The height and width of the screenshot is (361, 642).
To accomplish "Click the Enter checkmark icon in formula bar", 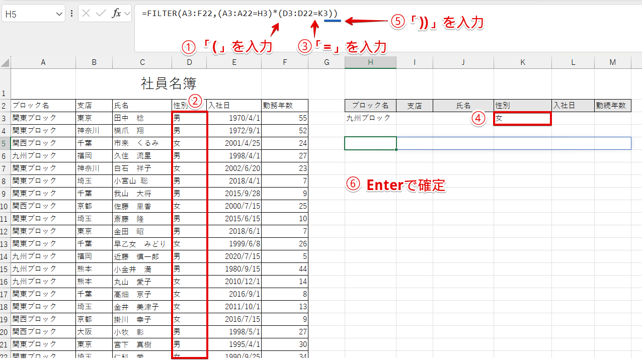I will [x=101, y=14].
